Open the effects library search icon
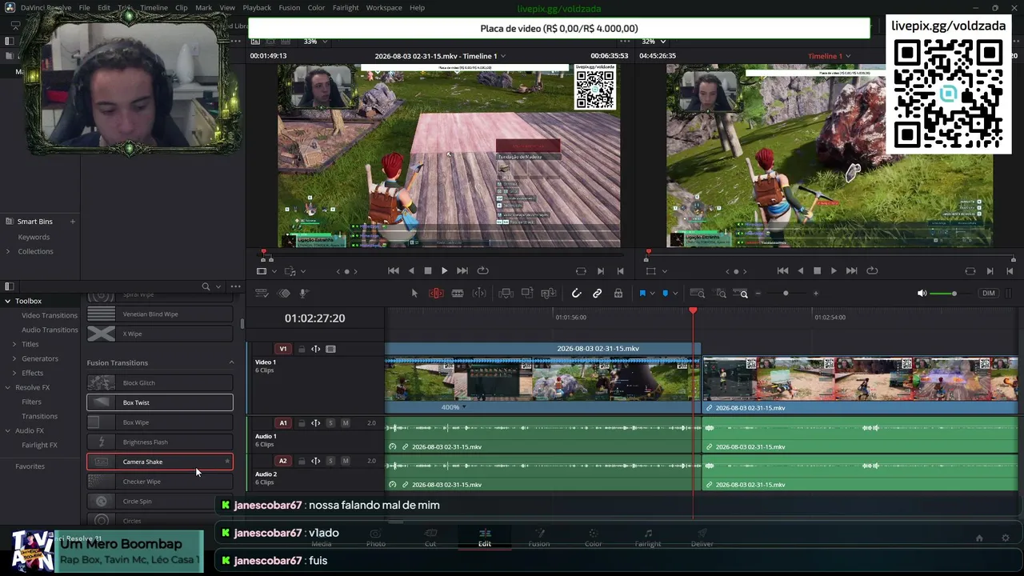The image size is (1024, 576). tap(206, 286)
